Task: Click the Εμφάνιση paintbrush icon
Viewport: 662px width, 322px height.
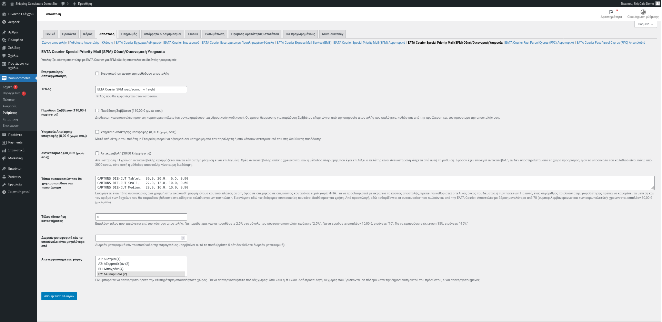Action: 4,169
